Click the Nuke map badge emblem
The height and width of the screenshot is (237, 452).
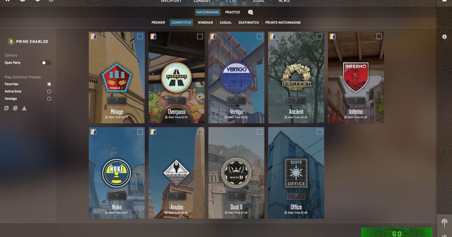pos(117,173)
